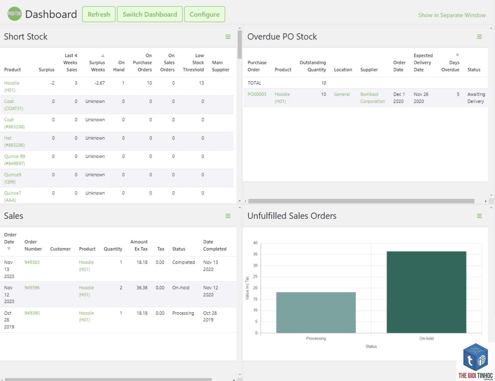This screenshot has width=495, height=381.
Task: Open the Overdue PO Stock hamburger menu
Action: click(479, 37)
